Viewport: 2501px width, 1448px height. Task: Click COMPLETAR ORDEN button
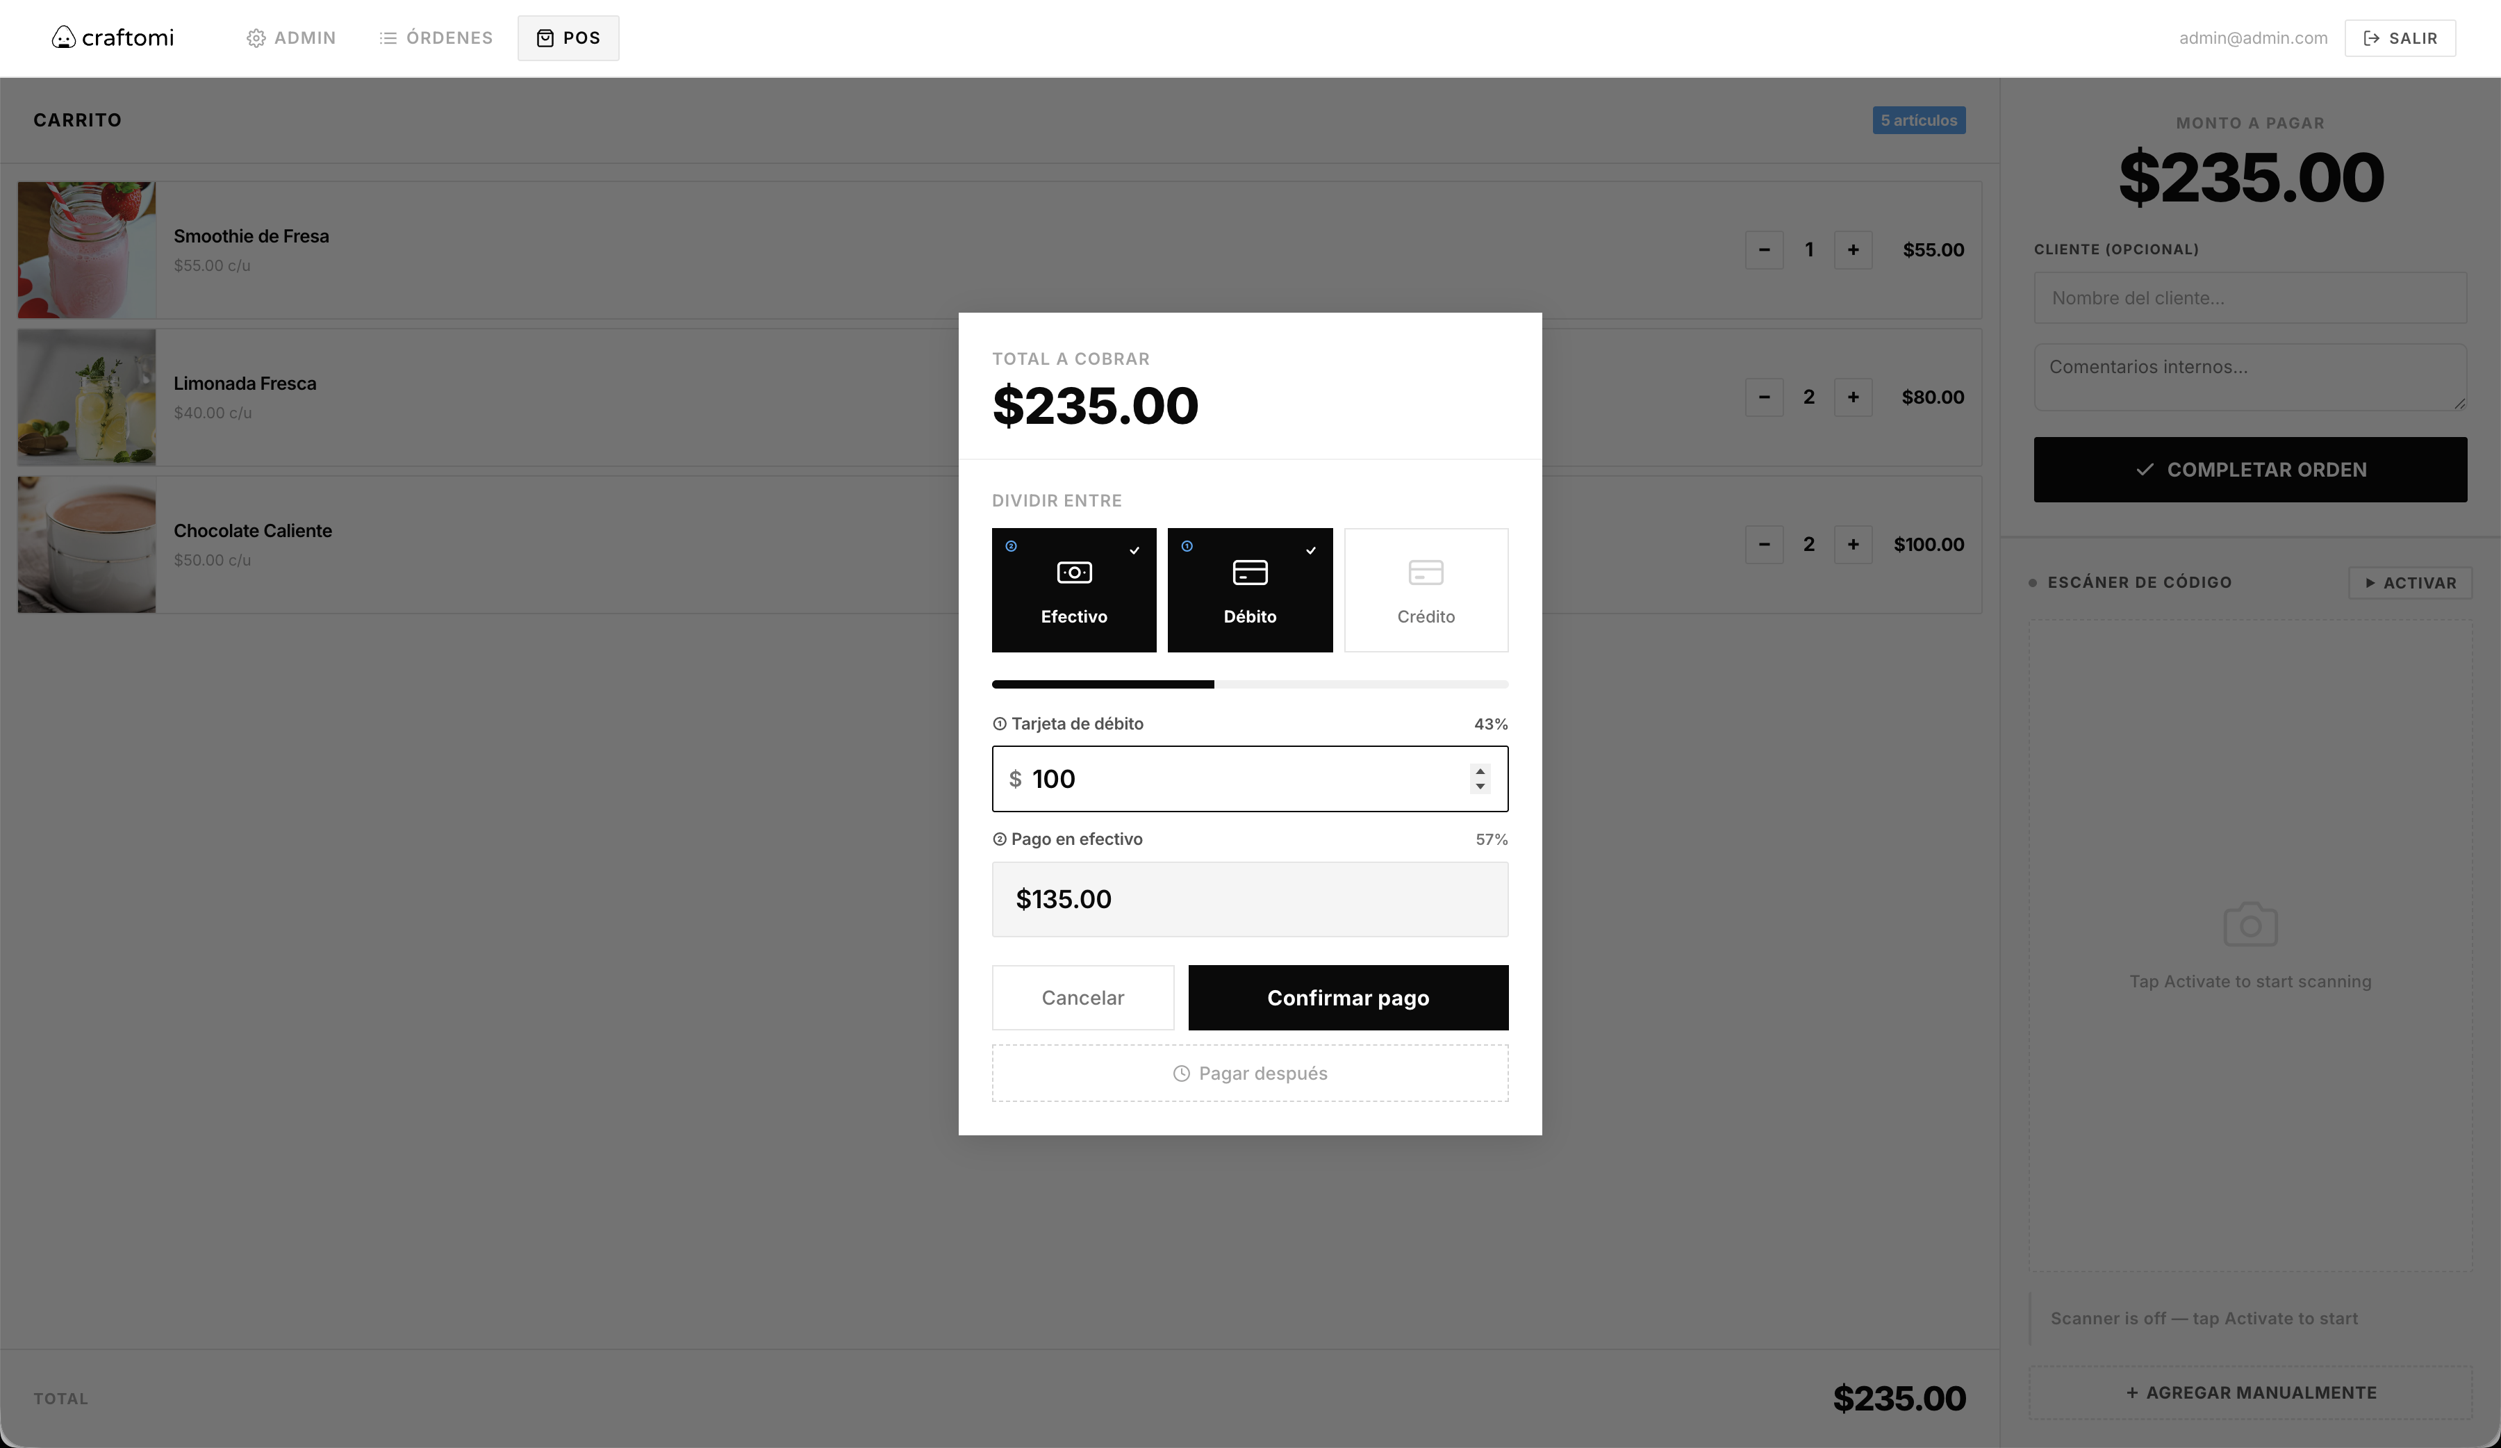point(2250,470)
